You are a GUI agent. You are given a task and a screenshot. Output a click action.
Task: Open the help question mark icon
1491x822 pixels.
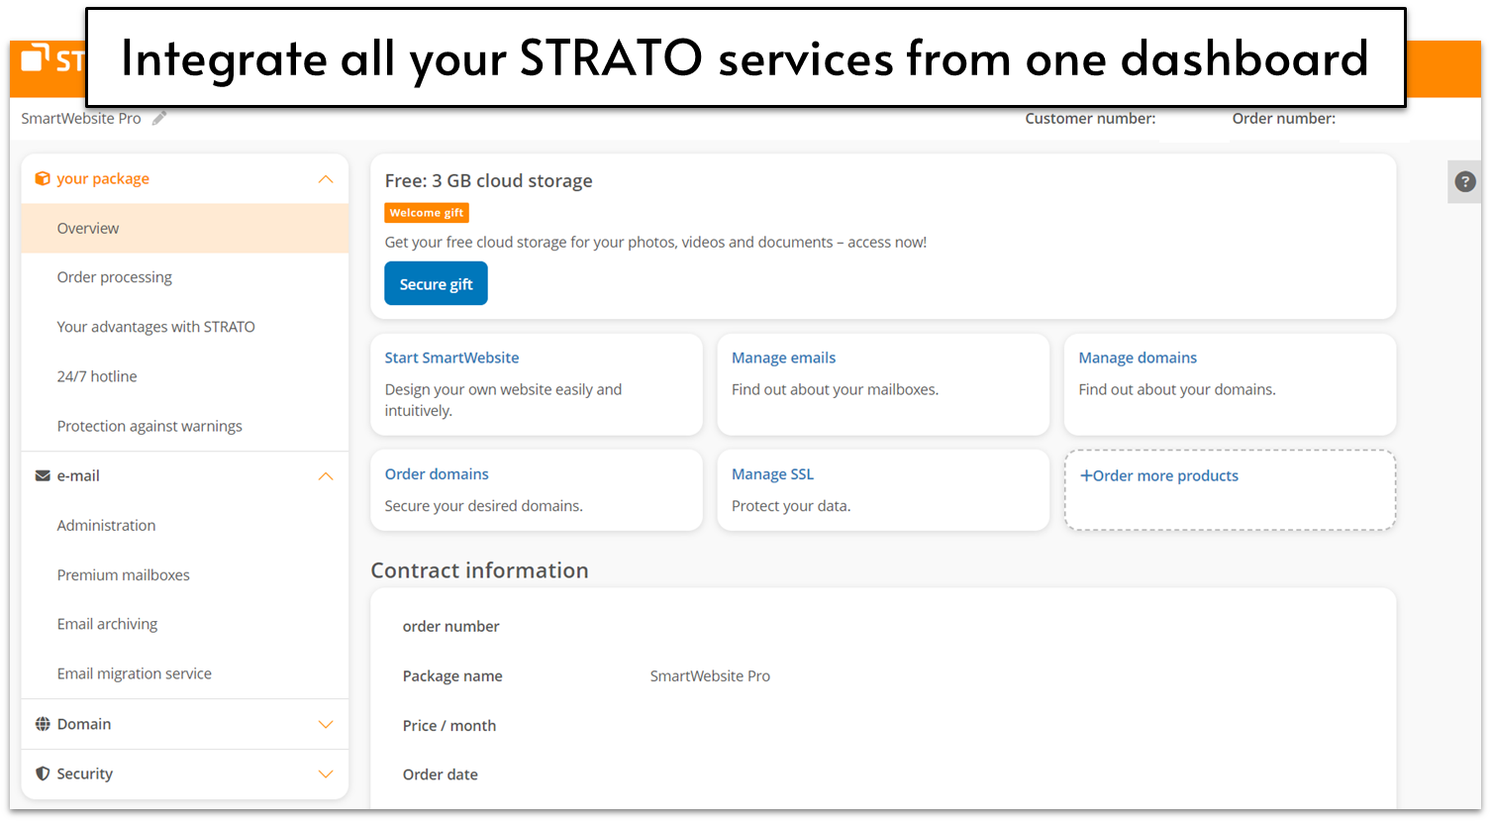click(x=1465, y=182)
